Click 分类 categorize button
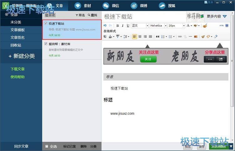This screenshot has height=151, width=235. coord(93,146)
